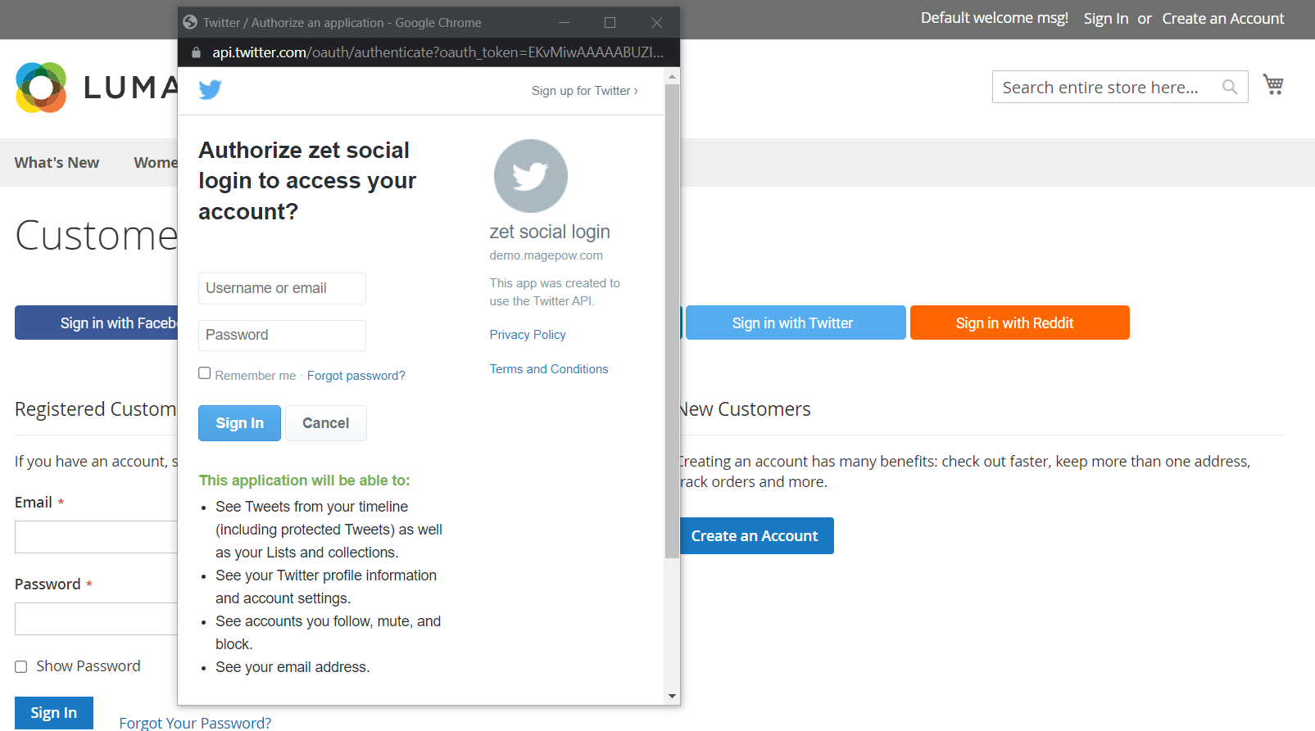Maximize the Twitter authorization popup window
Viewport: 1315px width, 731px height.
pos(610,22)
